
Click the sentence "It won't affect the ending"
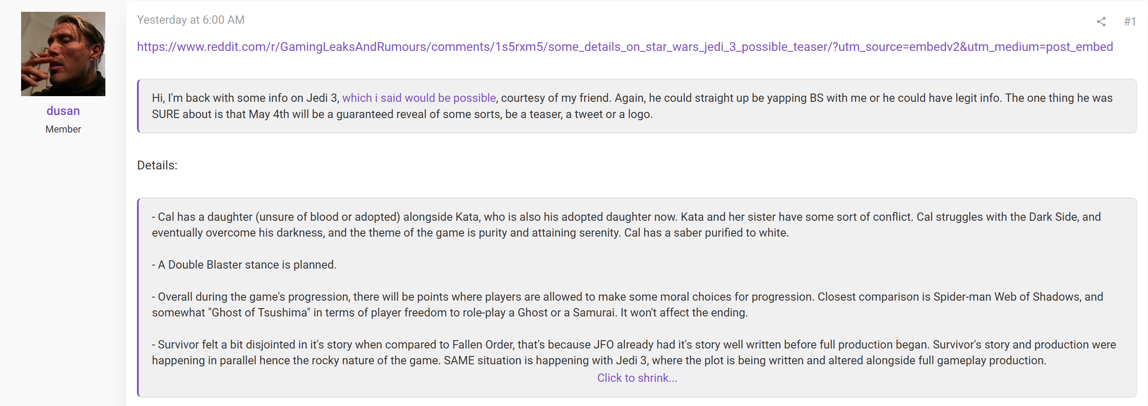[x=684, y=313]
